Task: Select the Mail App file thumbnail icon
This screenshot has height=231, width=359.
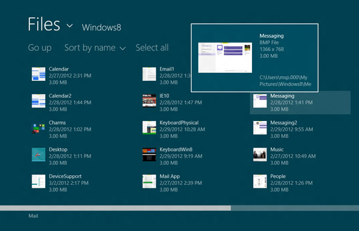Action: point(149,181)
